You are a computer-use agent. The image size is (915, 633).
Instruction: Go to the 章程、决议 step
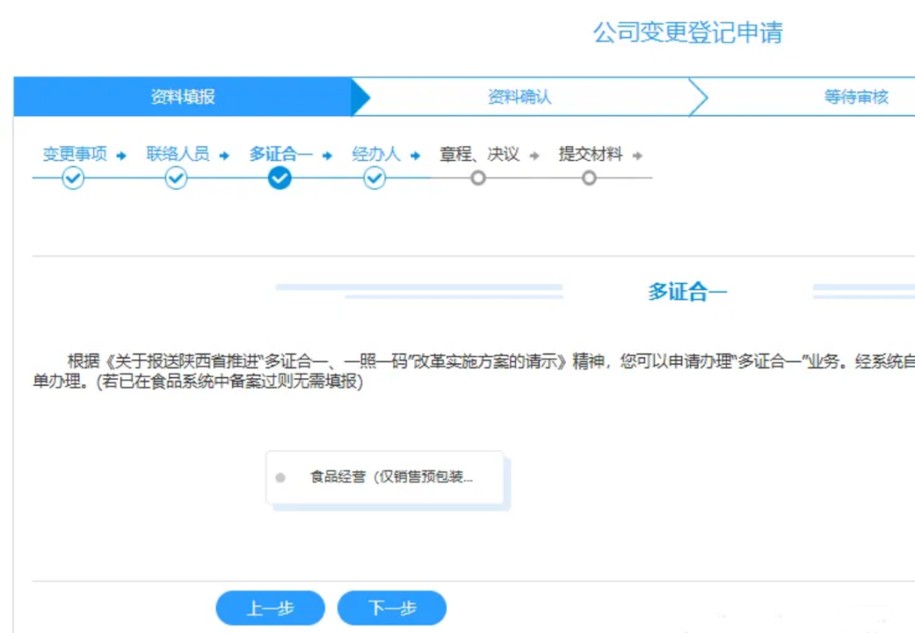(479, 154)
